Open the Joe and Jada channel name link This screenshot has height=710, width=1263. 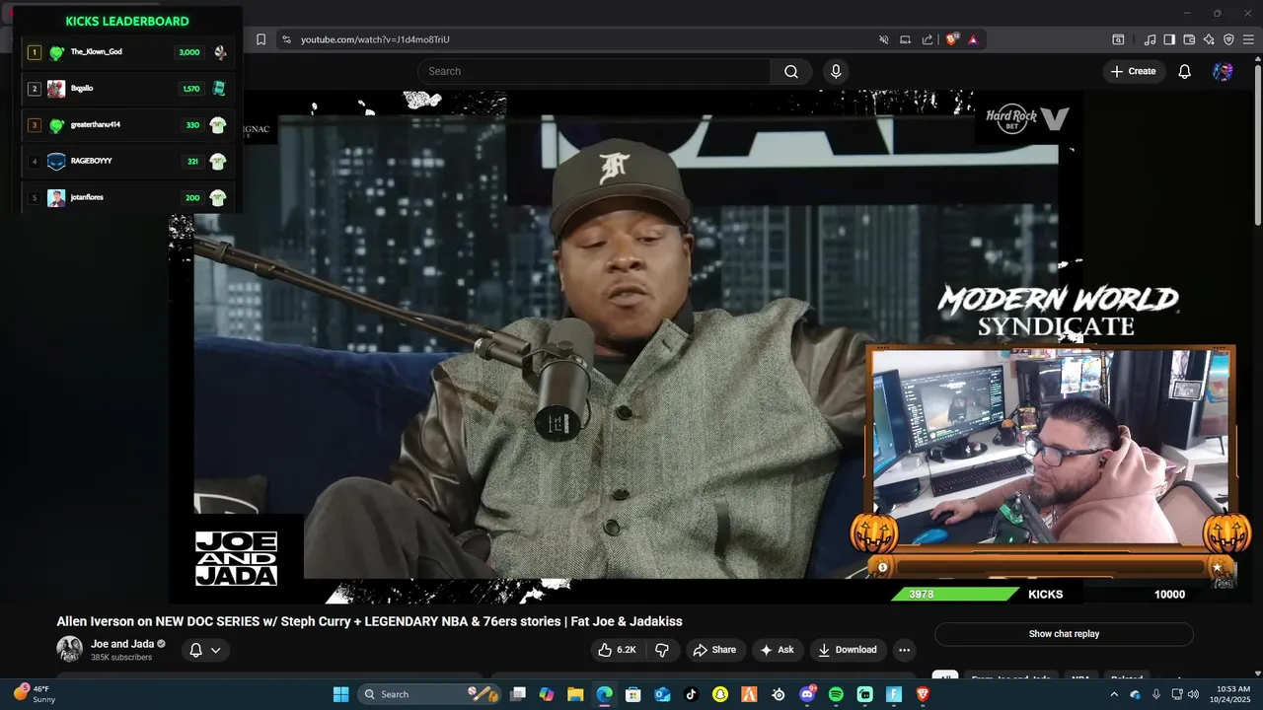pyautogui.click(x=122, y=644)
